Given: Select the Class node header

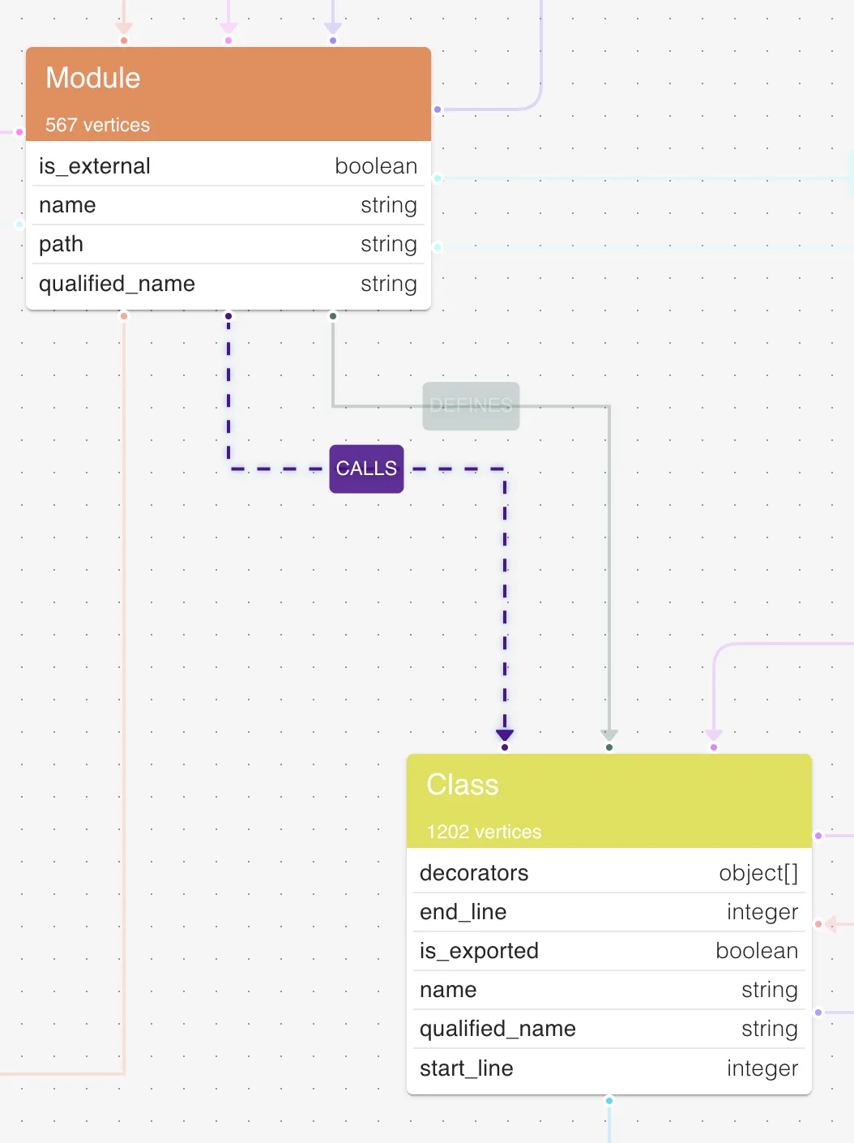Looking at the screenshot, I should [609, 801].
